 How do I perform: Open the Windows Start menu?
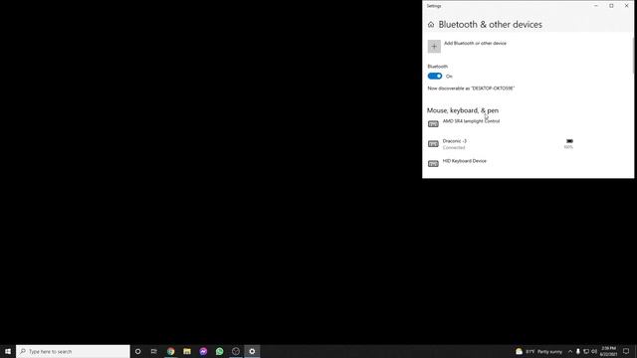pos(8,351)
